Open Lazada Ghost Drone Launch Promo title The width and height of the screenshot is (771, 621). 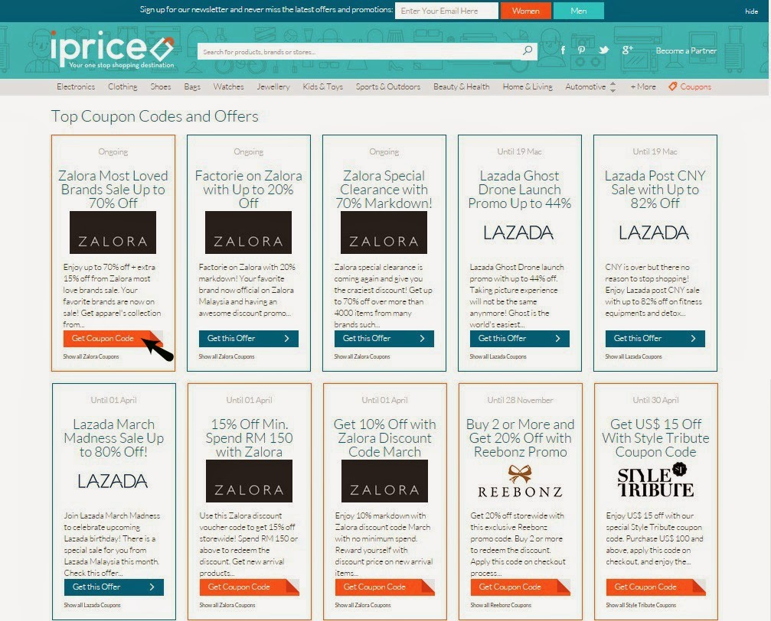[x=520, y=190]
